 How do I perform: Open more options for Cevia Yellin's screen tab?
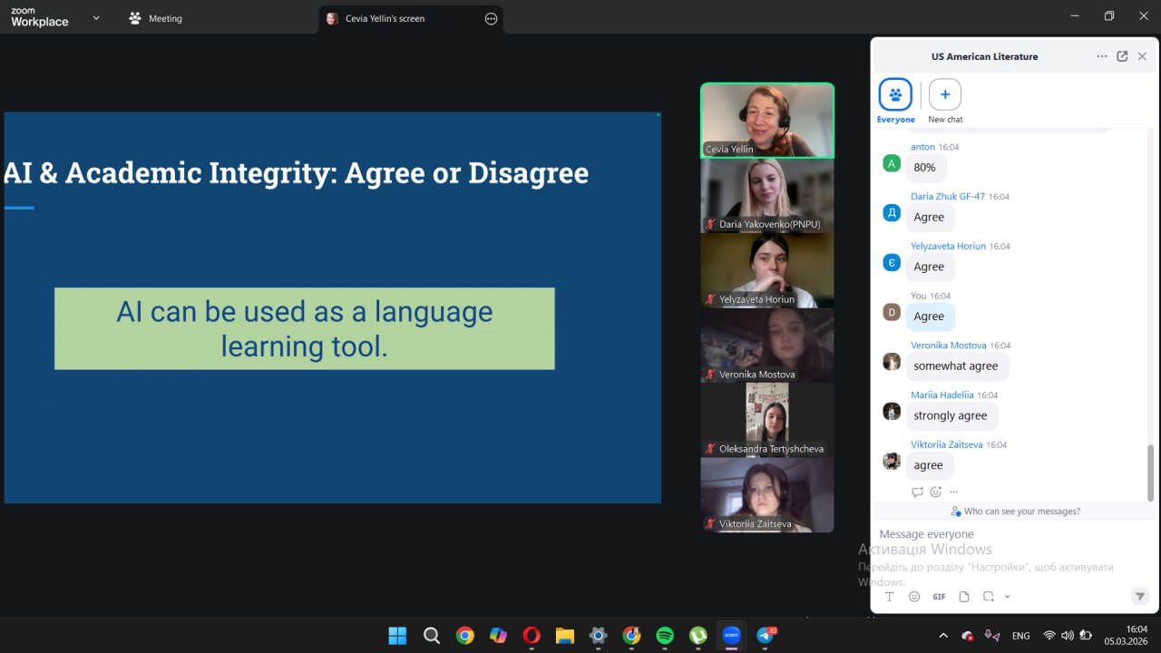coord(491,18)
